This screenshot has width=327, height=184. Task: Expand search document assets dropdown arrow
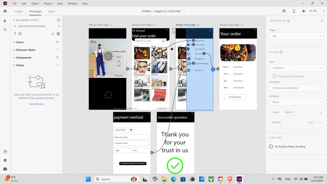pyautogui.click(x=59, y=26)
